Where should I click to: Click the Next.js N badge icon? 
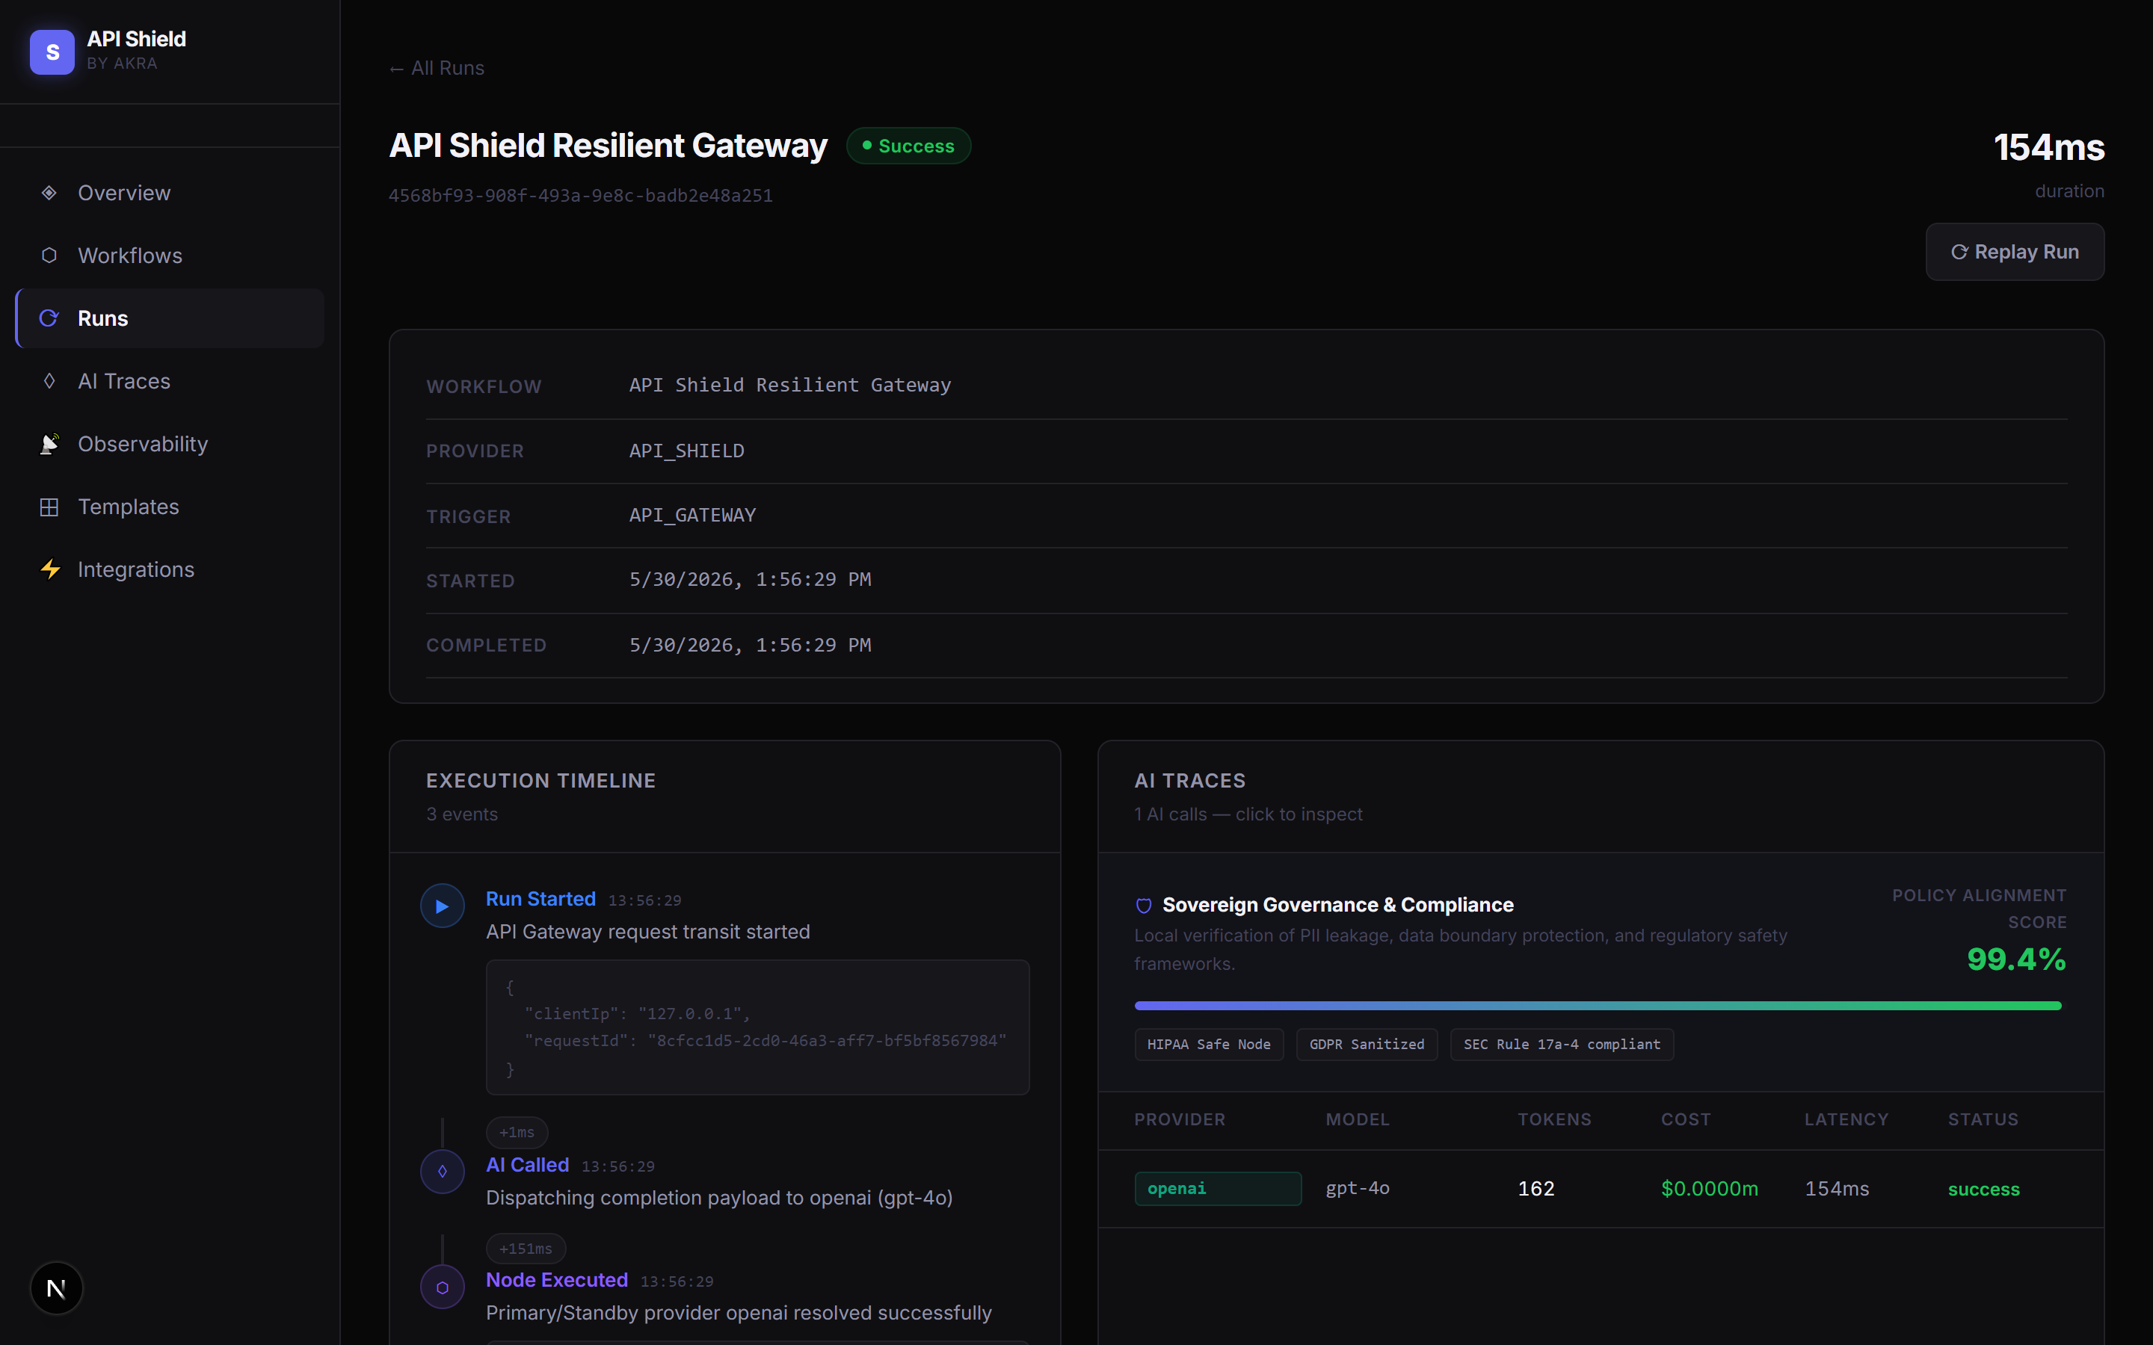(x=56, y=1288)
